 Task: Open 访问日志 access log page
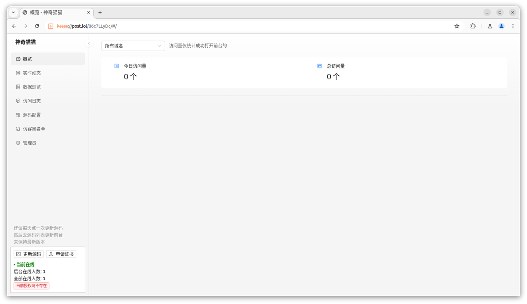[x=48, y=101]
